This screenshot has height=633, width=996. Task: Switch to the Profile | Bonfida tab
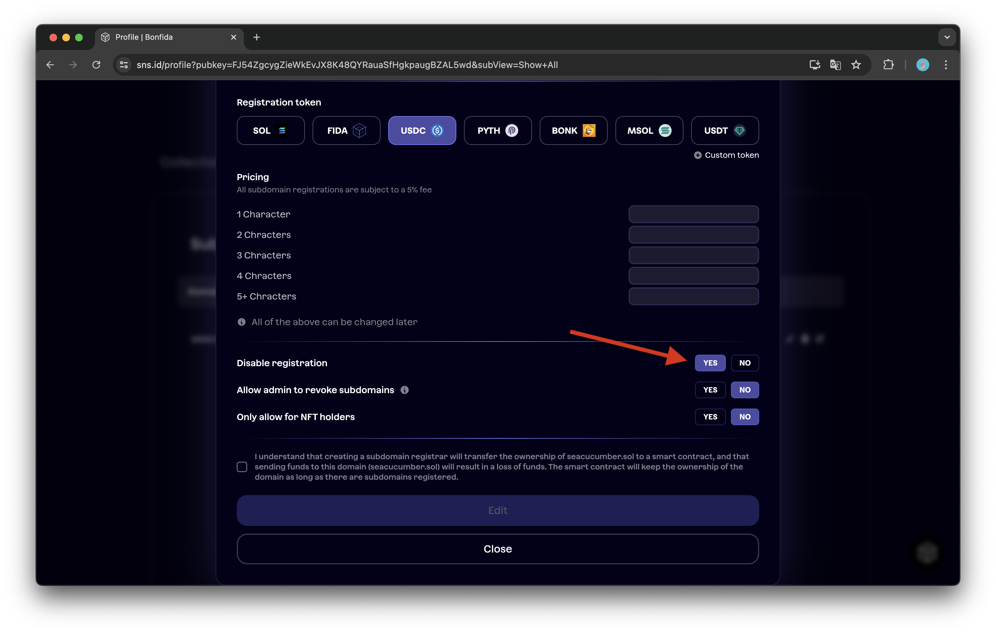[x=166, y=37]
